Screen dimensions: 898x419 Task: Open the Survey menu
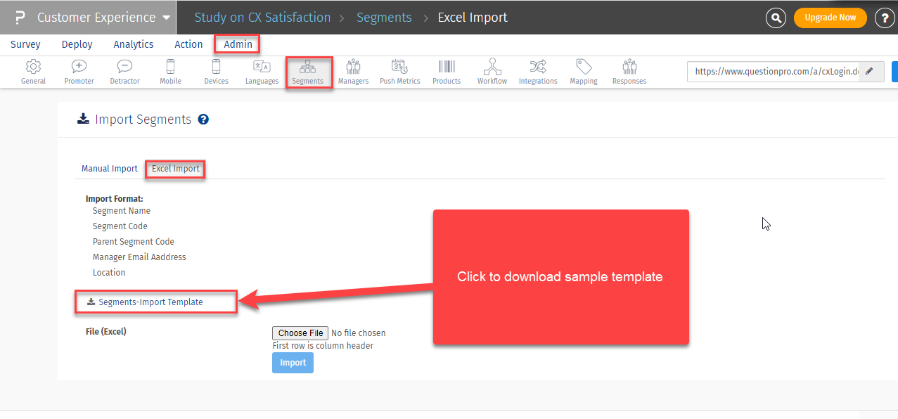(x=25, y=44)
